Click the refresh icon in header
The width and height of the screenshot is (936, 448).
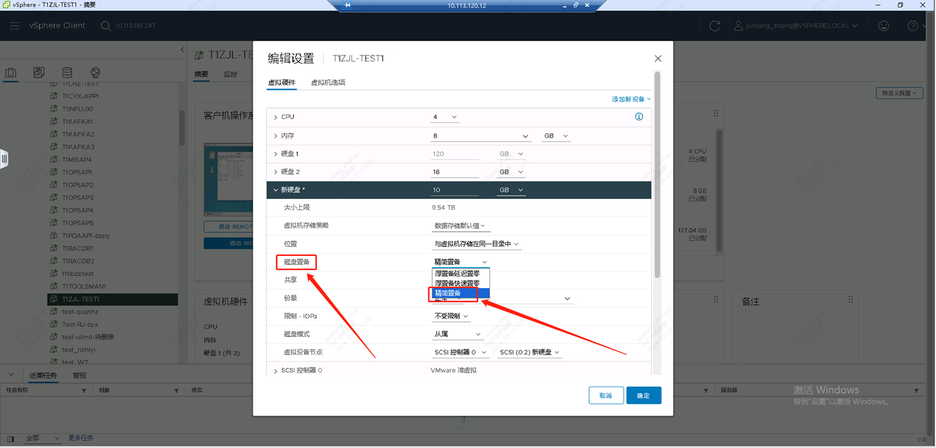(715, 26)
